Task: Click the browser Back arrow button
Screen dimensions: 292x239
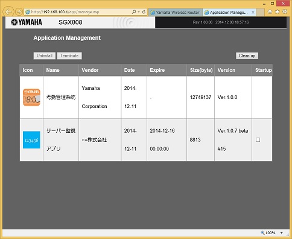Action: 8,11
